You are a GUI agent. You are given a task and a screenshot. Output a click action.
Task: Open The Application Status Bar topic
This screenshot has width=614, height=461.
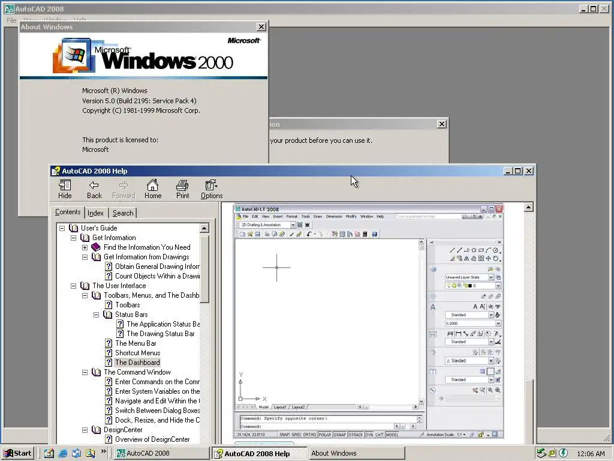[x=163, y=324]
